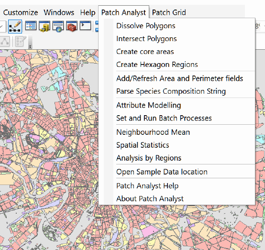Open the Windows menu
This screenshot has height=250, width=265.
tap(59, 12)
